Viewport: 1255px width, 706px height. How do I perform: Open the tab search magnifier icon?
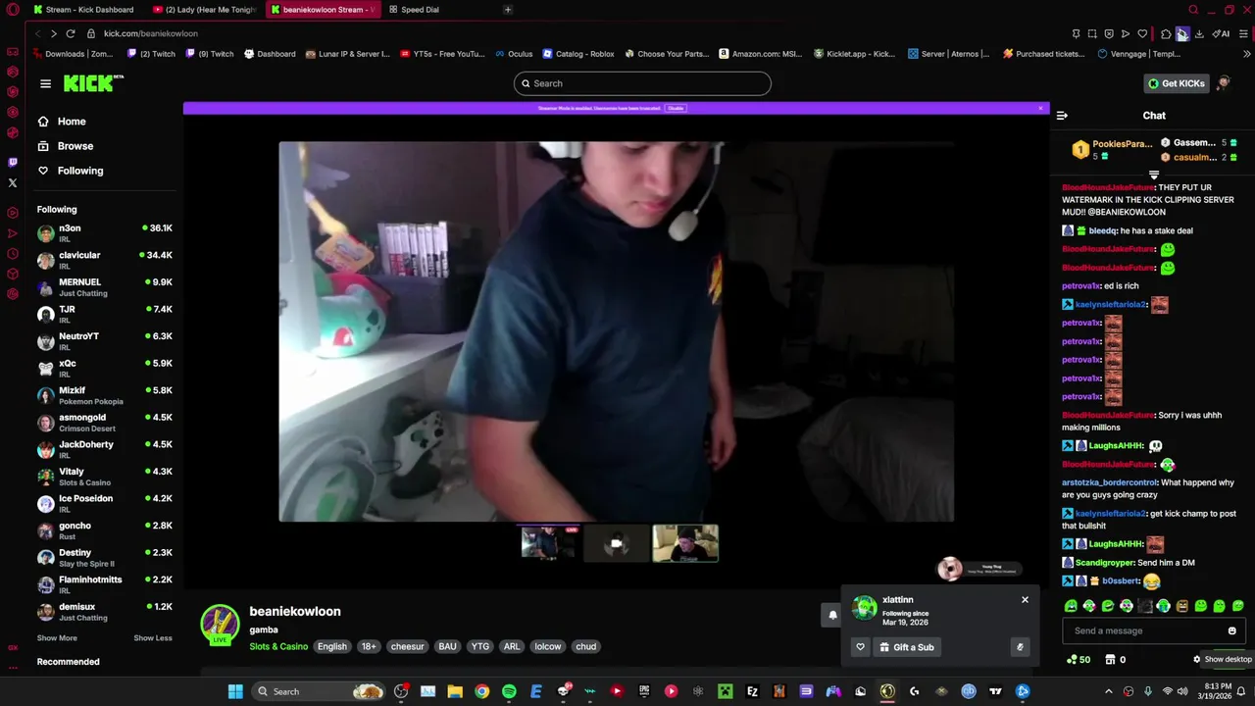point(1193,10)
